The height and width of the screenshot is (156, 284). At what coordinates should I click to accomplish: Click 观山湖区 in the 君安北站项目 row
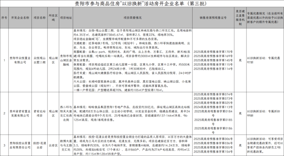[x=53, y=114]
